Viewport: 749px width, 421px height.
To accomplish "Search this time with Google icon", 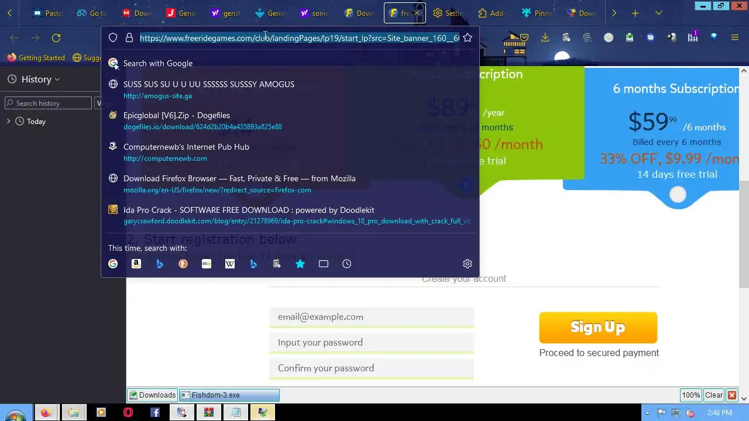I will 113,264.
